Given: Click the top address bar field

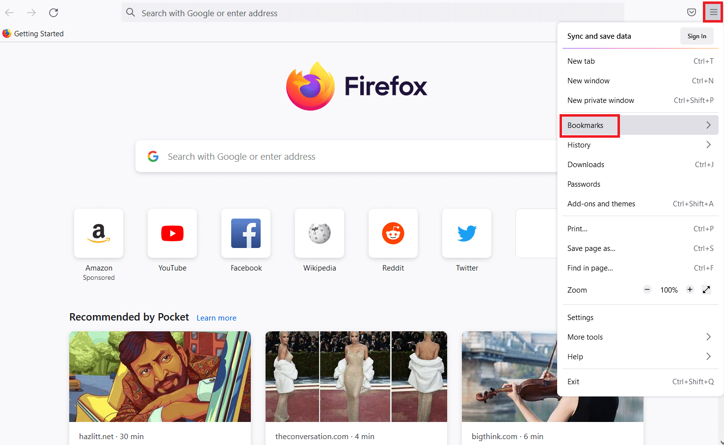Looking at the screenshot, I should click(373, 13).
